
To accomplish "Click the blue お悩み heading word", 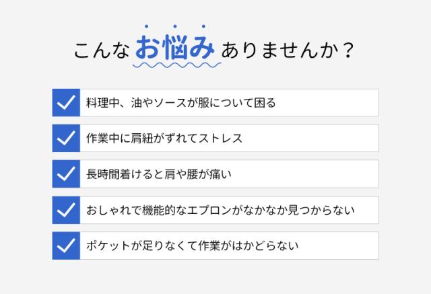I will pos(175,49).
